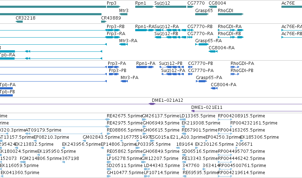Image resolution: width=302 pixels, height=178 pixels.
Task: Select the Mtr3-PA protein label
Action: (x=130, y=78)
